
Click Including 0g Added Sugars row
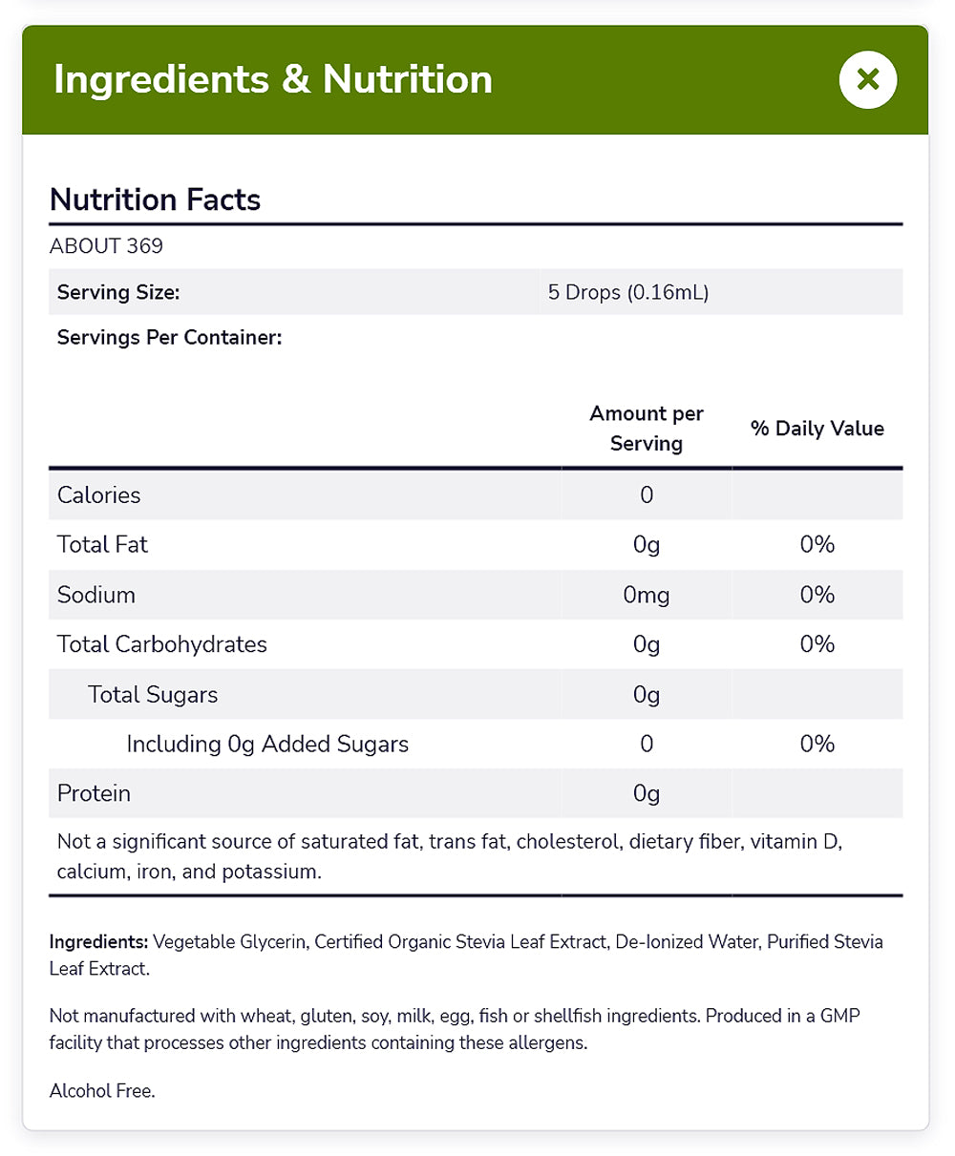[267, 744]
